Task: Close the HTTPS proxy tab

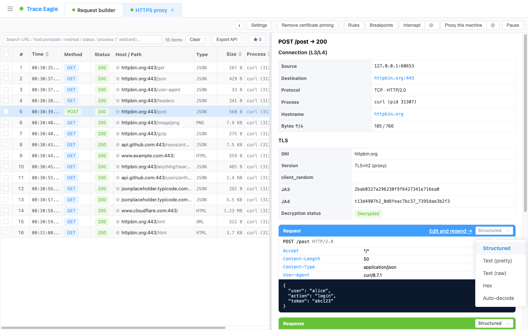Action: click(x=172, y=10)
